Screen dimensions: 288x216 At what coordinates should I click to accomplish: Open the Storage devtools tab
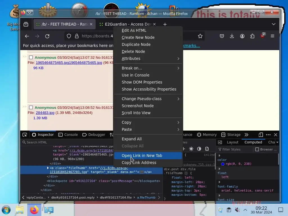[x=231, y=135]
